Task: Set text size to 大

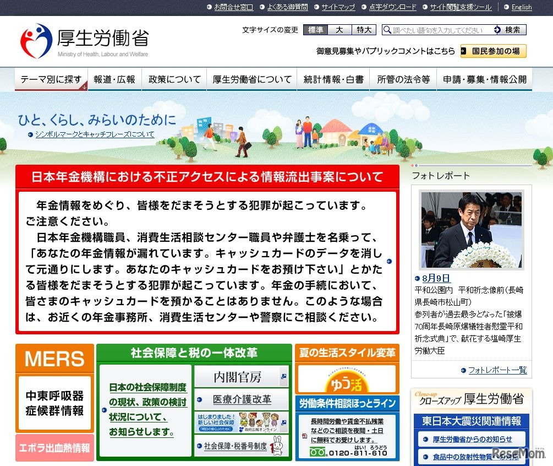Action: tap(340, 30)
